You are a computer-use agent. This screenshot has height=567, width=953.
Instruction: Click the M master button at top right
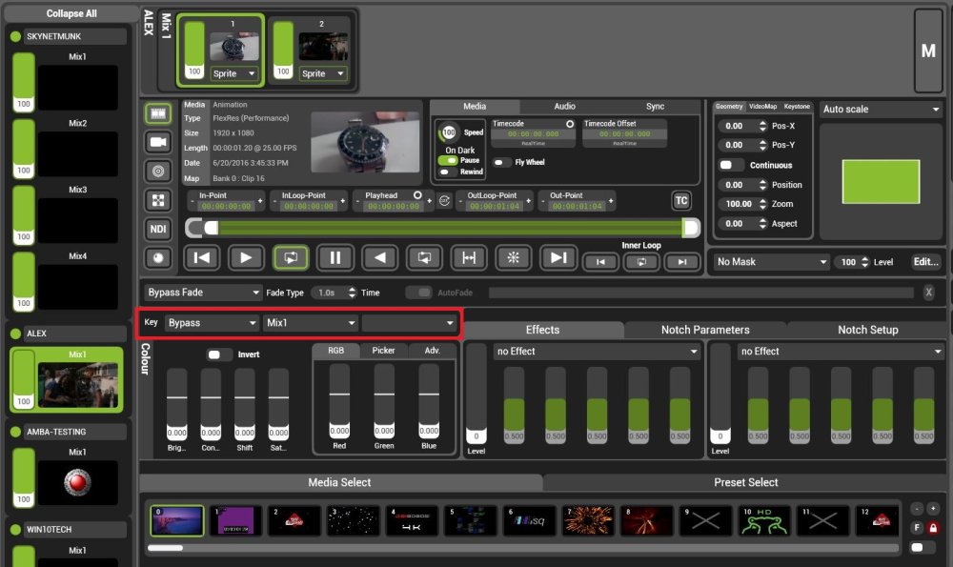928,51
